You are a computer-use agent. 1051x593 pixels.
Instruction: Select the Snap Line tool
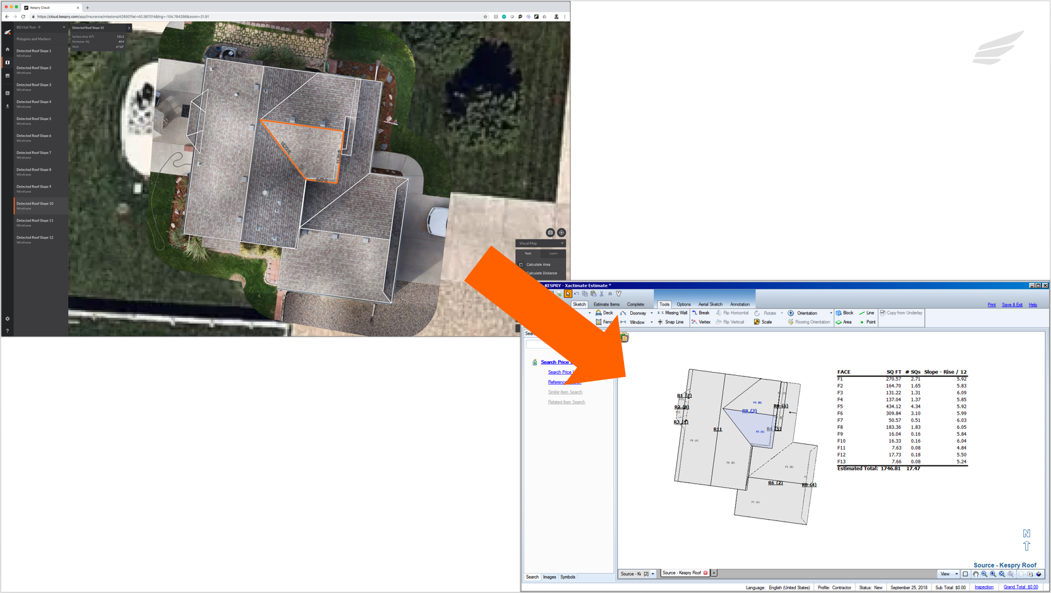671,322
